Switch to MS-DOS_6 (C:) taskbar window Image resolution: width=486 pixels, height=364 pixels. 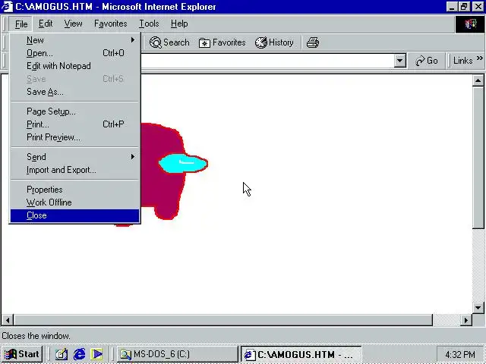177,354
